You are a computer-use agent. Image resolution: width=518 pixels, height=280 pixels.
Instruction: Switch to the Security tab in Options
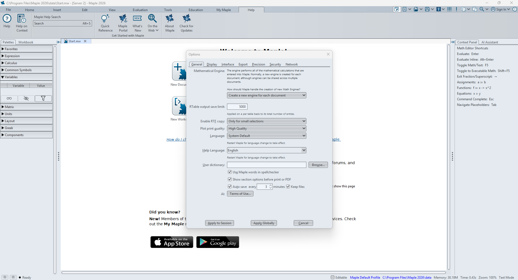pos(275,64)
